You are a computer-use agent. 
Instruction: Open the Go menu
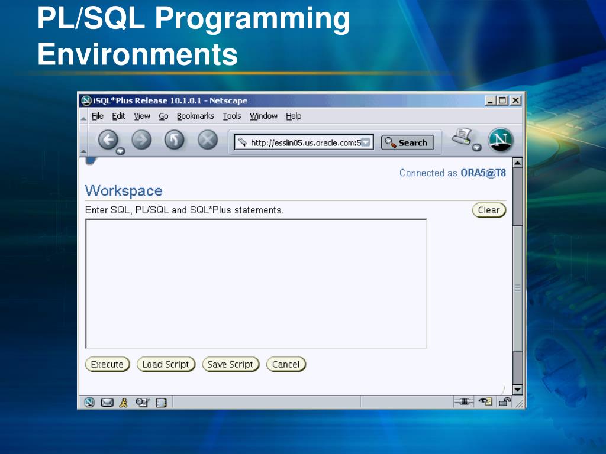(163, 116)
